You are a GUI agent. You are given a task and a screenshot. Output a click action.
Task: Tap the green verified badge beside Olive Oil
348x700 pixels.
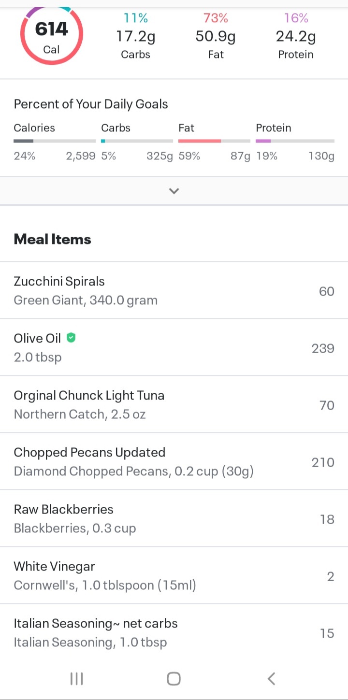tap(71, 338)
